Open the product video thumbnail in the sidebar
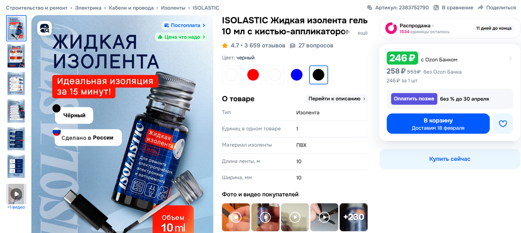Viewport: 521px width, 233px height. pyautogui.click(x=16, y=194)
